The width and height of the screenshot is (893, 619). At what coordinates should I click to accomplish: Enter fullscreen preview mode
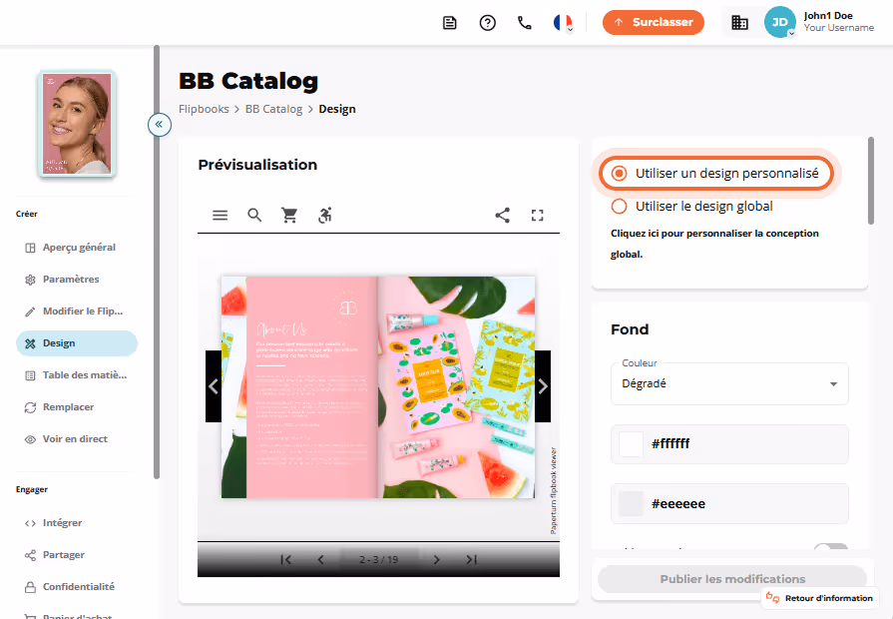(x=537, y=215)
